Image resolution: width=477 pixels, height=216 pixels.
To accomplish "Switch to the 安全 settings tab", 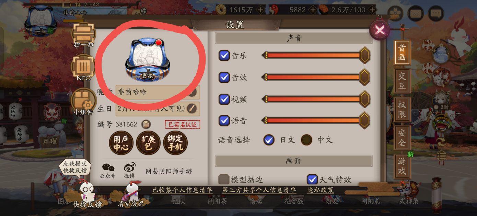I will (x=402, y=138).
